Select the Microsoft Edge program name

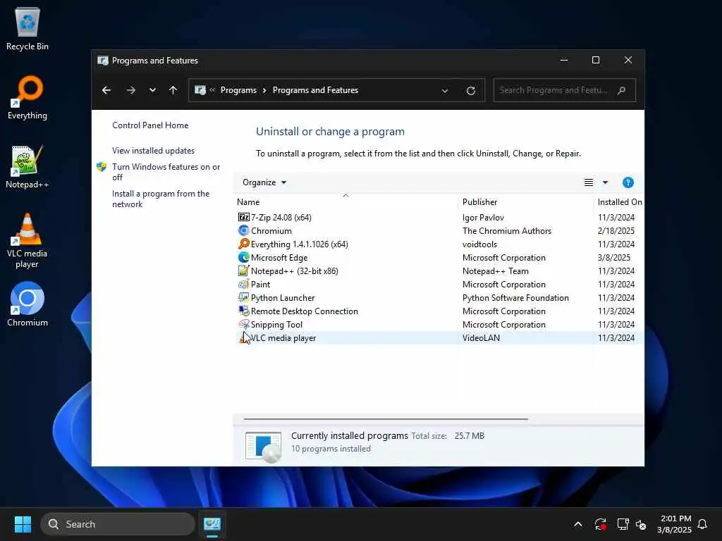[x=279, y=258]
